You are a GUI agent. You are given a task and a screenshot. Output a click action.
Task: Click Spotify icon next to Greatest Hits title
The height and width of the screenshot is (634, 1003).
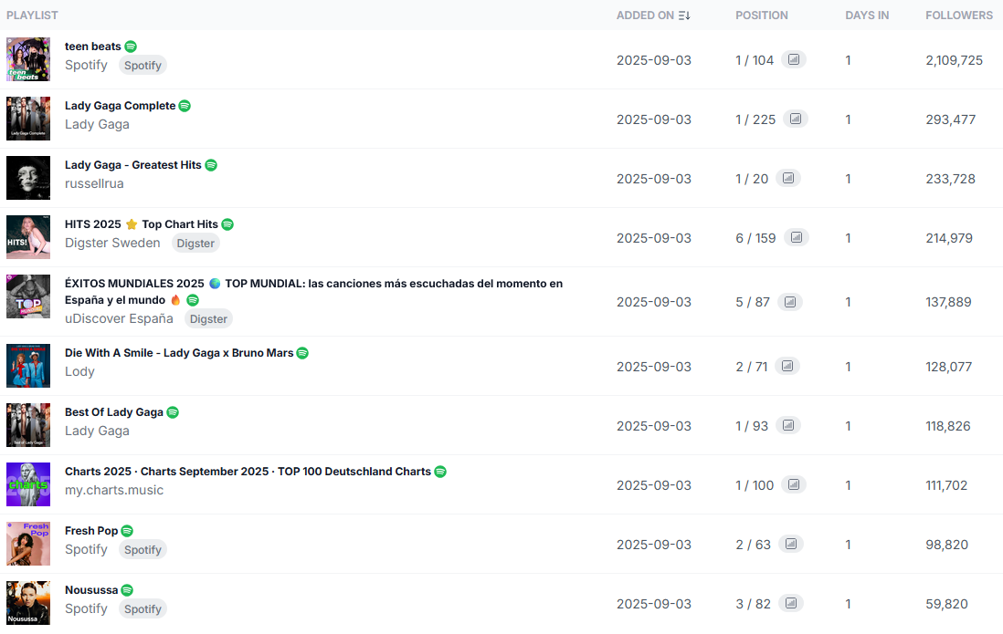[210, 165]
